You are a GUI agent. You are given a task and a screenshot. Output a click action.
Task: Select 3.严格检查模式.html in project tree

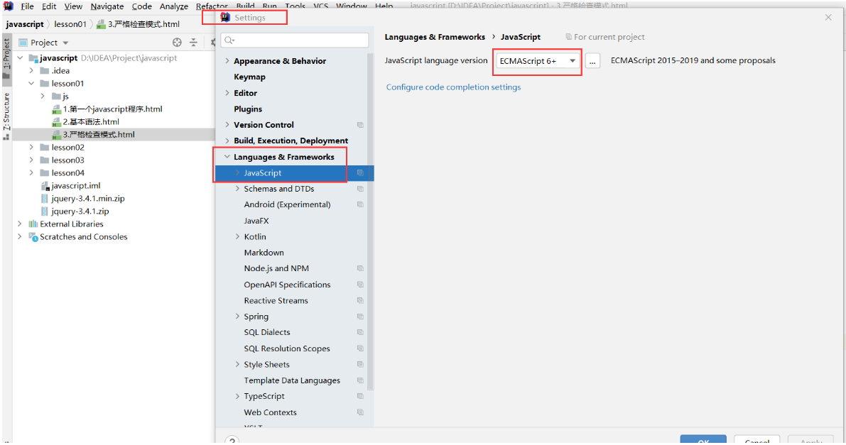click(99, 135)
